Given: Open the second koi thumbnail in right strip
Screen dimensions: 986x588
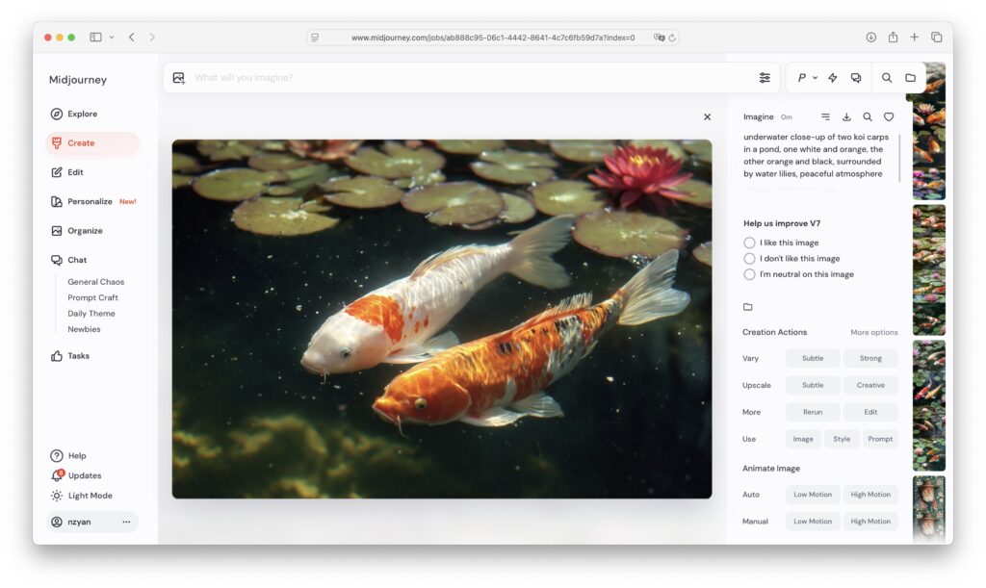Looking at the screenshot, I should pos(929,270).
